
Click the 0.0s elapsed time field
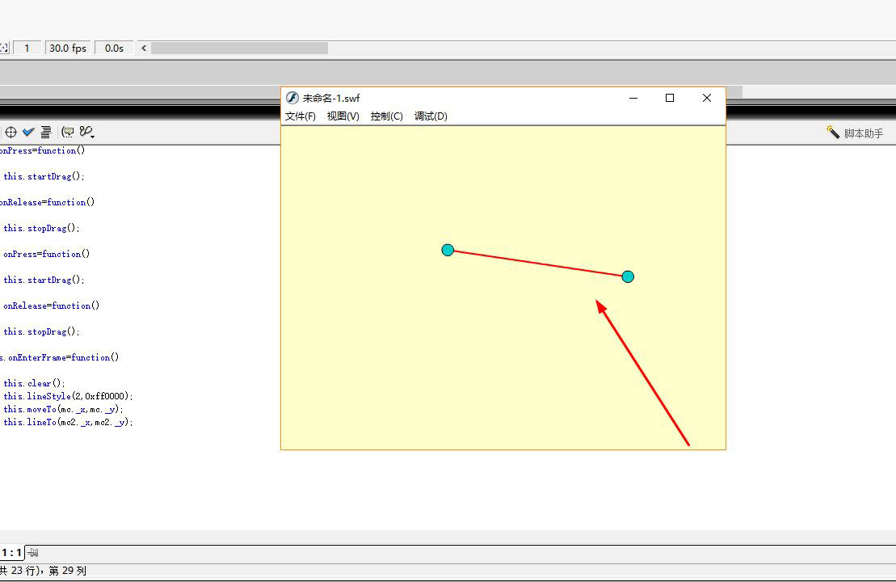[114, 48]
